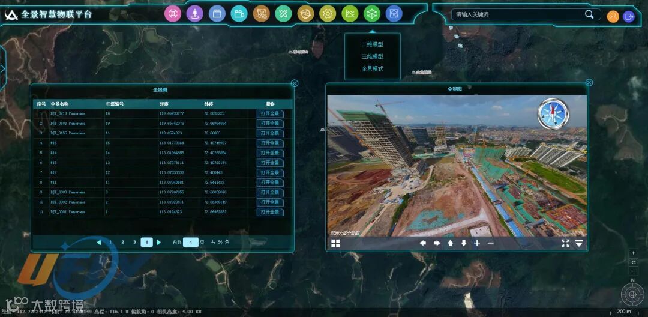
Task: Select highlighted page 4 in pagination
Action: pyautogui.click(x=147, y=242)
